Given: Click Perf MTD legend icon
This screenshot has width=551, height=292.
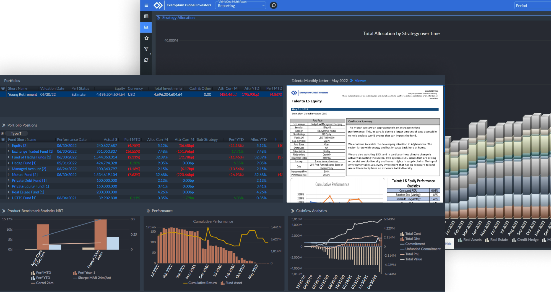Looking at the screenshot, I should coord(33,273).
